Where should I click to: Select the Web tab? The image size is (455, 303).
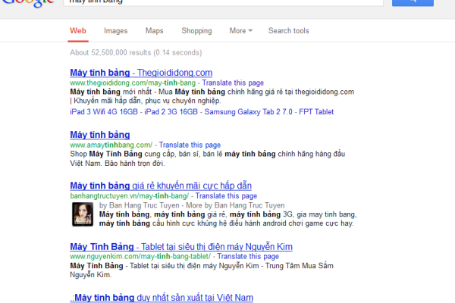point(78,31)
